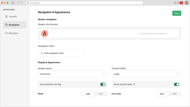Open the Content Width dropdown
The width and height of the screenshot is (190, 107).
click(146, 74)
